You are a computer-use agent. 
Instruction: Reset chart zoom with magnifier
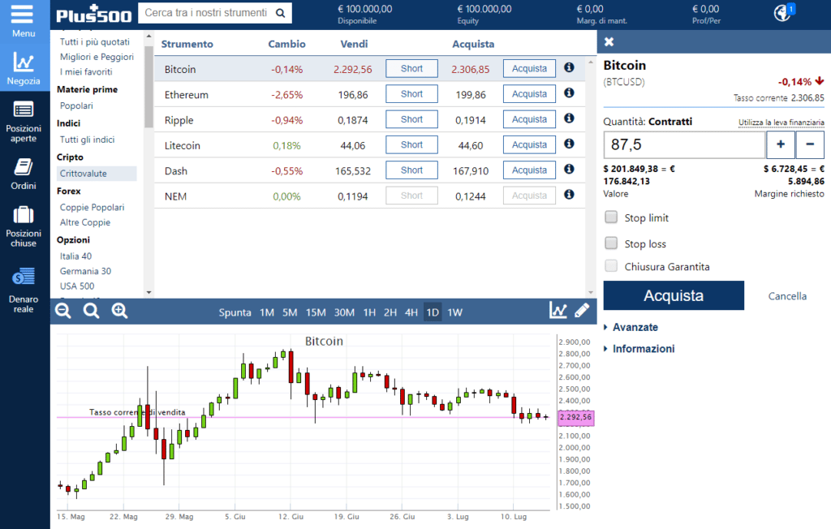click(91, 311)
